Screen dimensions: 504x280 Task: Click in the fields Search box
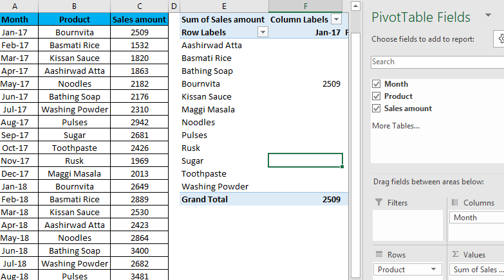click(438, 62)
